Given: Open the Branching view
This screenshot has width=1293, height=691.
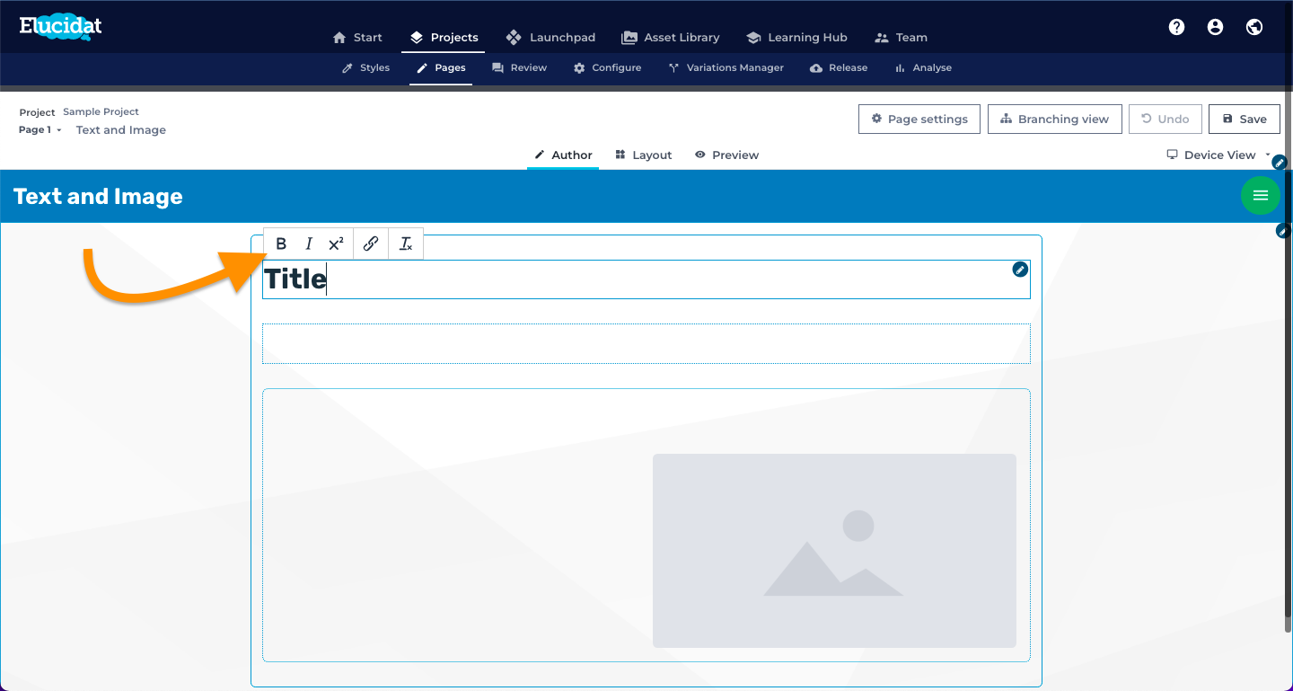Looking at the screenshot, I should (x=1055, y=119).
